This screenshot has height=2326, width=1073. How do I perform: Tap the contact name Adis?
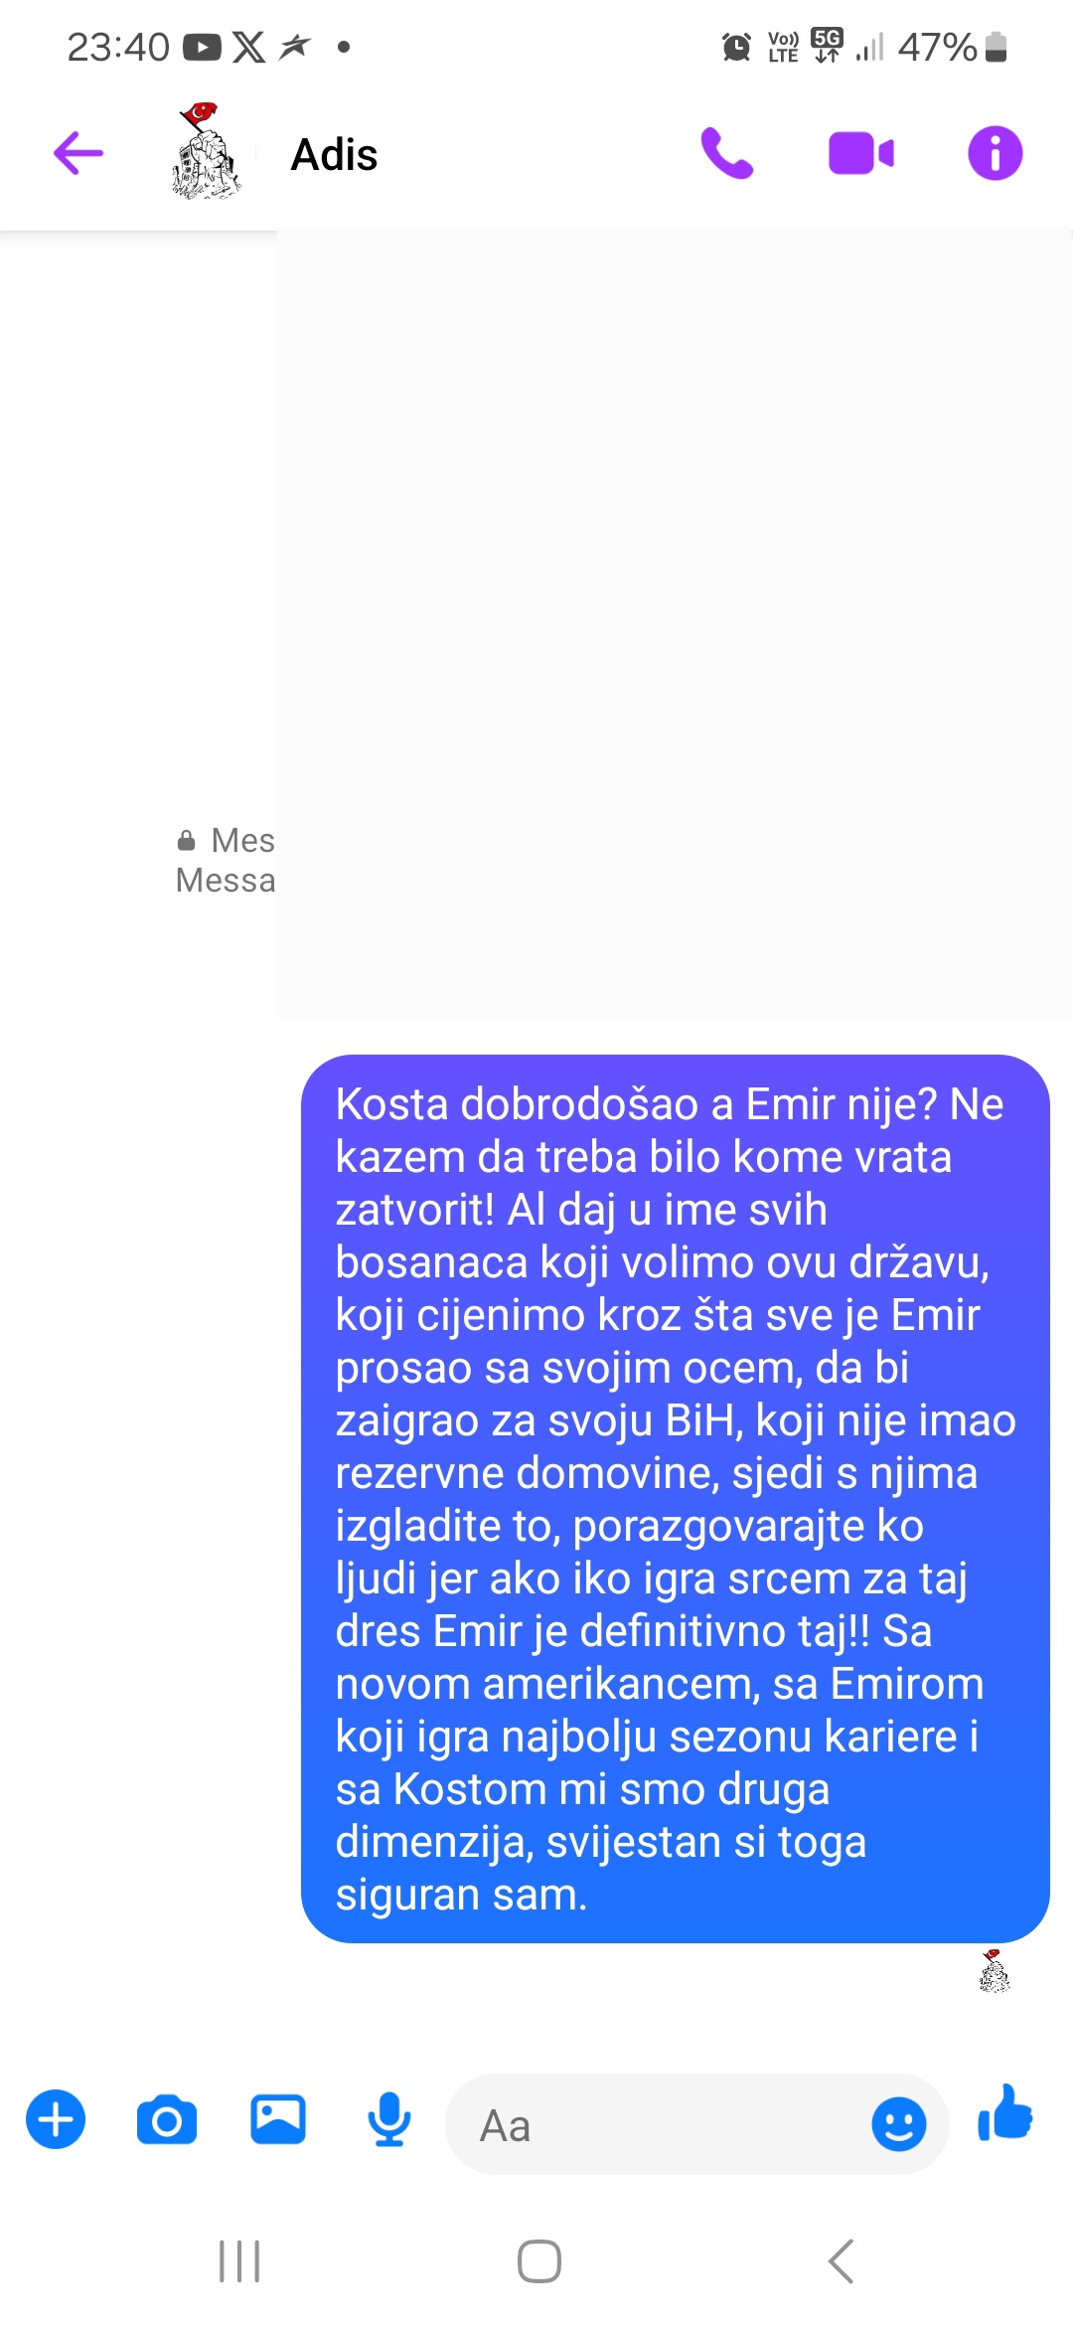334,155
